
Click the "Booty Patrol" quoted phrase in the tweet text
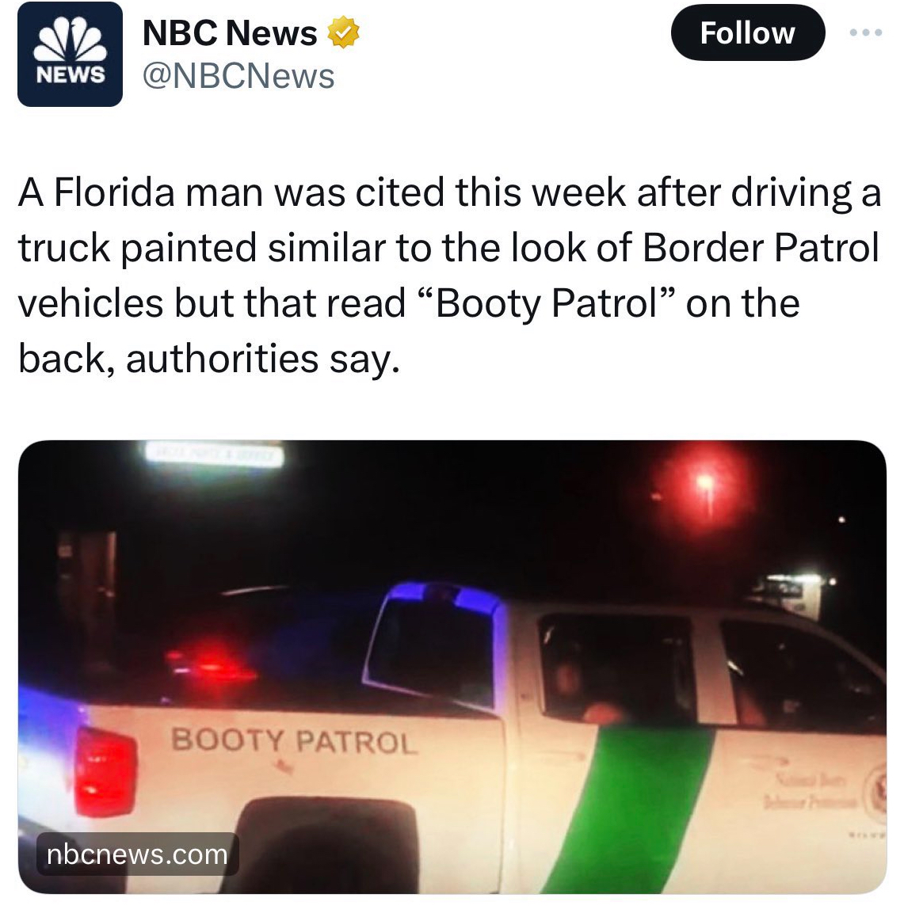click(548, 303)
